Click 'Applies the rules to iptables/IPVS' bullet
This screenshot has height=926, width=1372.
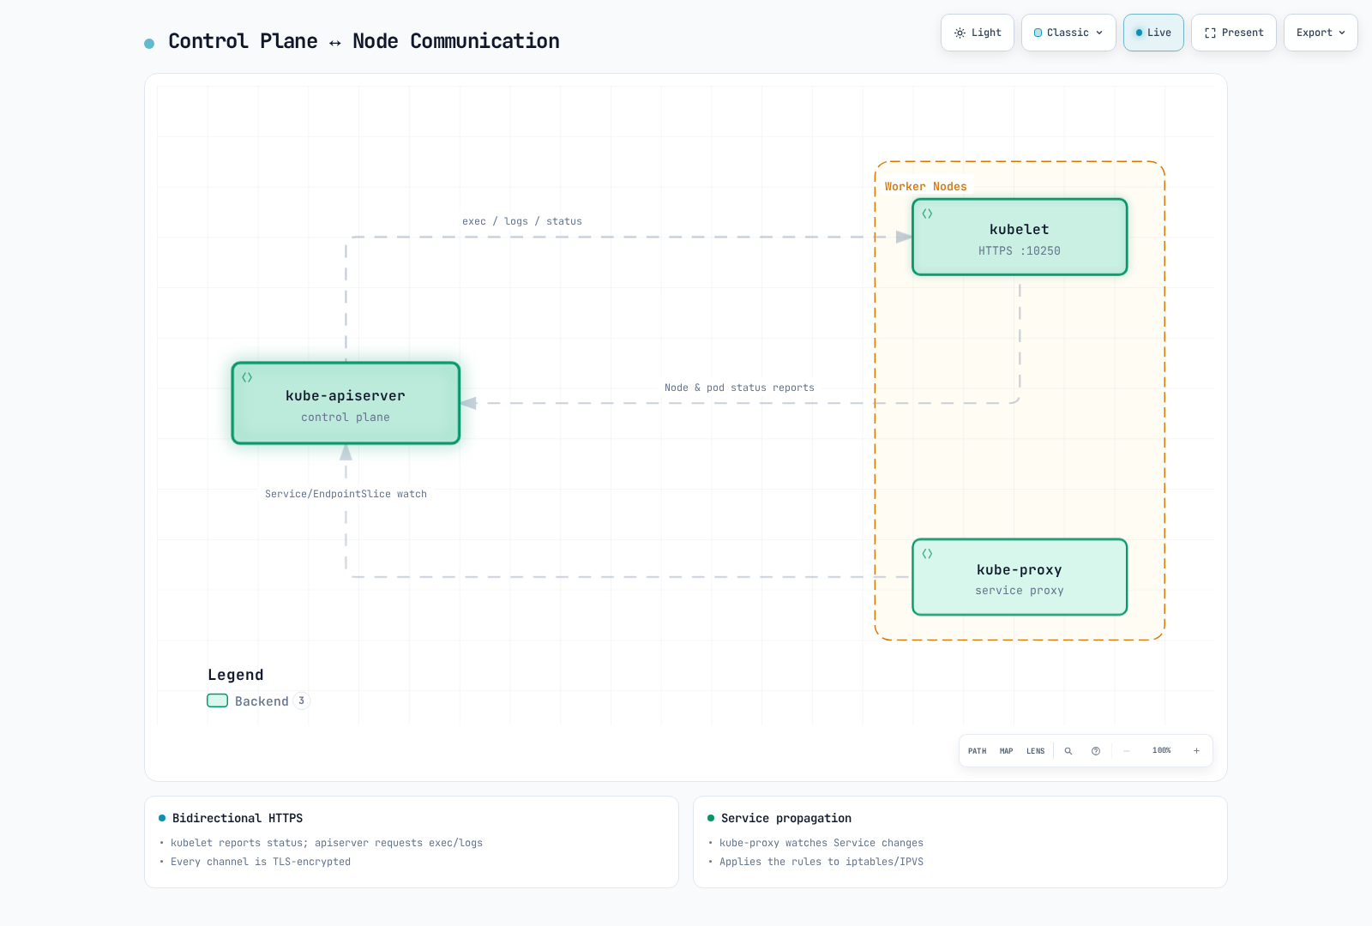point(821,862)
